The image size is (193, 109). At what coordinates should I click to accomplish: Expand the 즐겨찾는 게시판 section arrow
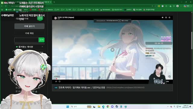42,47
